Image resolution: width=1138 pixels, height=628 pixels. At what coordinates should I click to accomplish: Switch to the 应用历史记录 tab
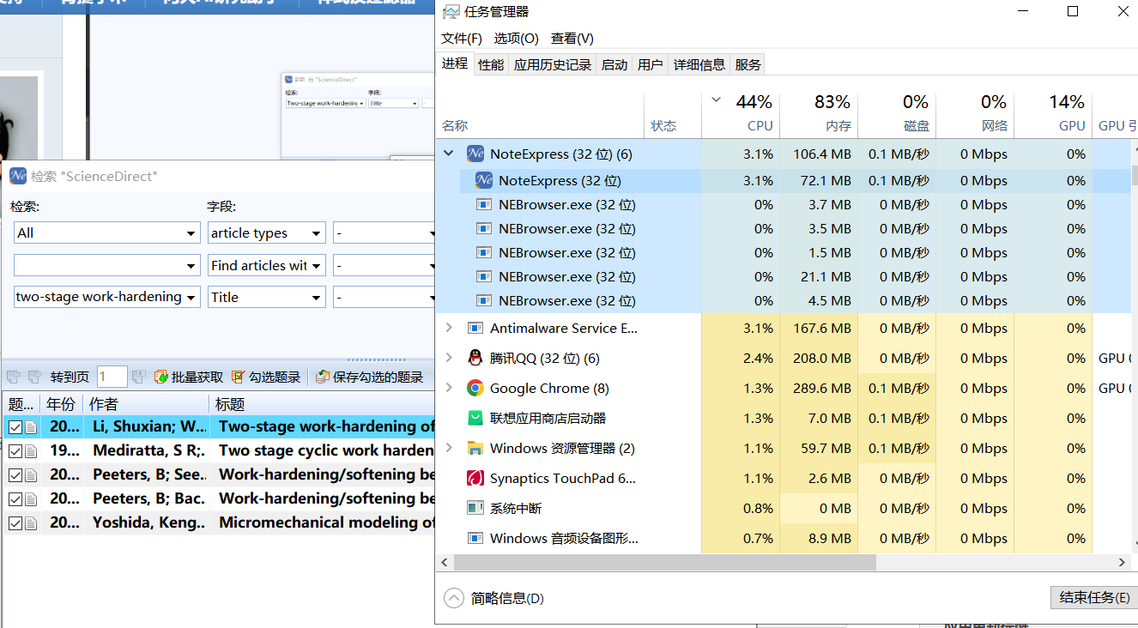click(x=553, y=64)
